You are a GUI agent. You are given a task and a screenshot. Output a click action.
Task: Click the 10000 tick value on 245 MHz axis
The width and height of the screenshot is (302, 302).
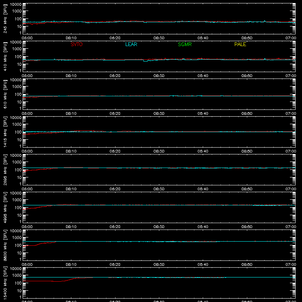(16, 5)
